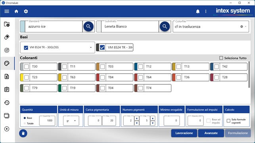Open the unit of measure gr dropdown
This screenshot has height=143, width=255.
pos(71,121)
